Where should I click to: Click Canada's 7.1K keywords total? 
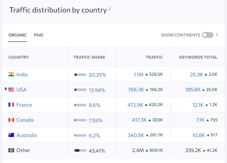coord(200,120)
